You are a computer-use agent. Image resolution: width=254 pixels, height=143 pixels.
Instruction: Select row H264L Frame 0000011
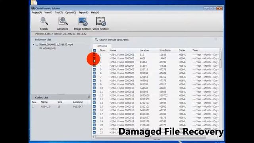(x=156, y=92)
